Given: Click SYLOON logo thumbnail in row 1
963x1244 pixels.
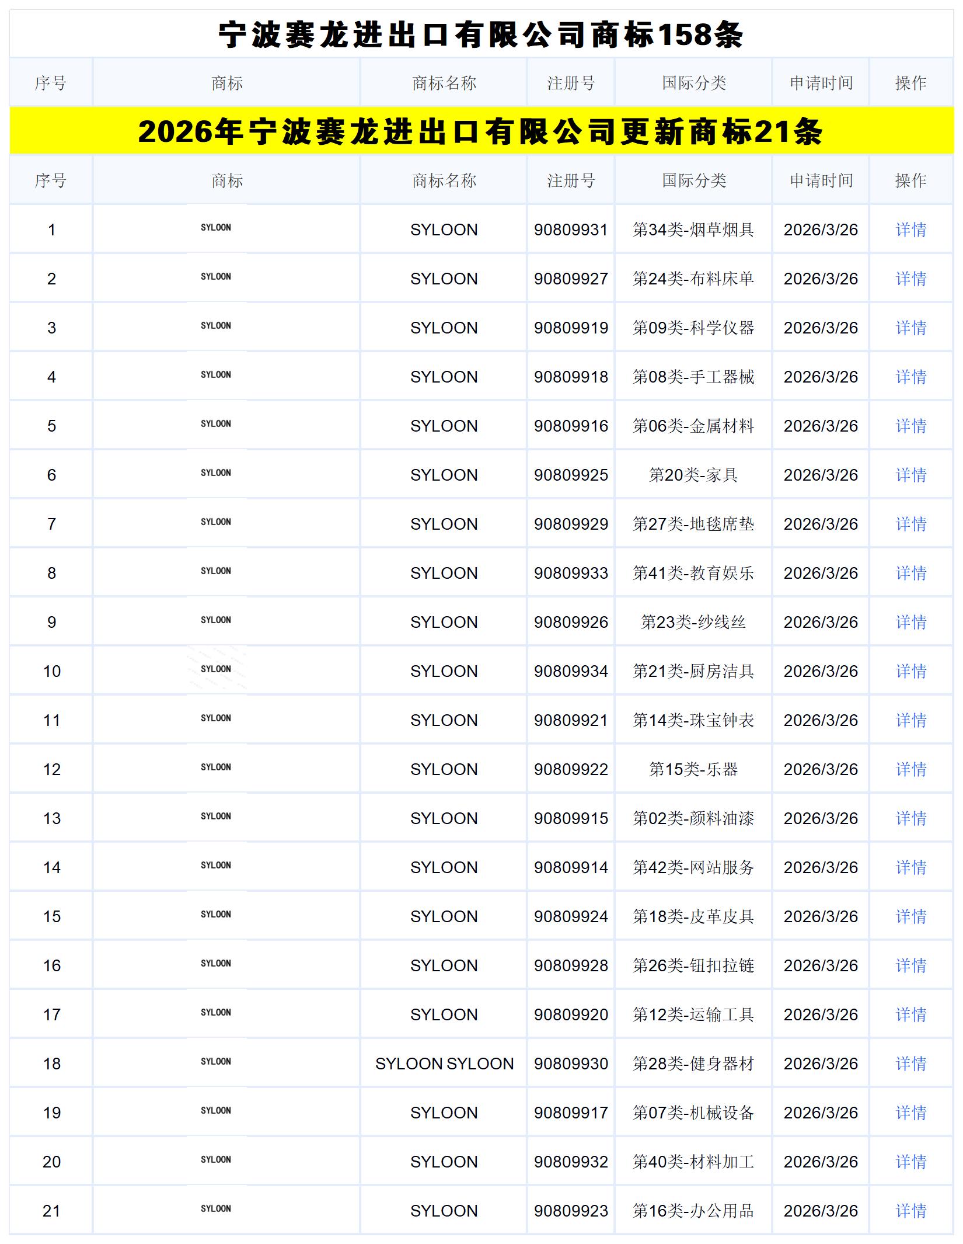Looking at the screenshot, I should [216, 228].
